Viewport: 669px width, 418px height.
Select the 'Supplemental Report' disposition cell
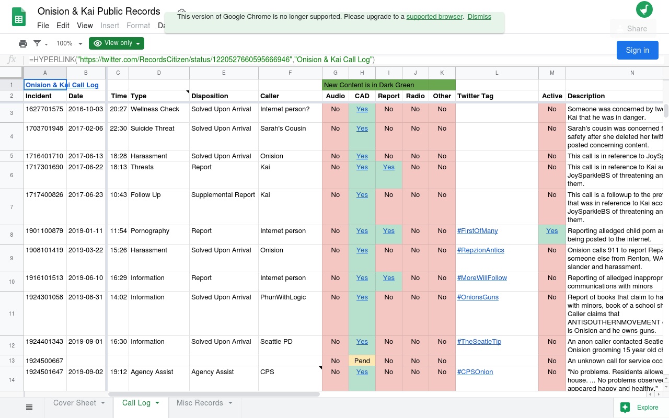click(x=224, y=207)
